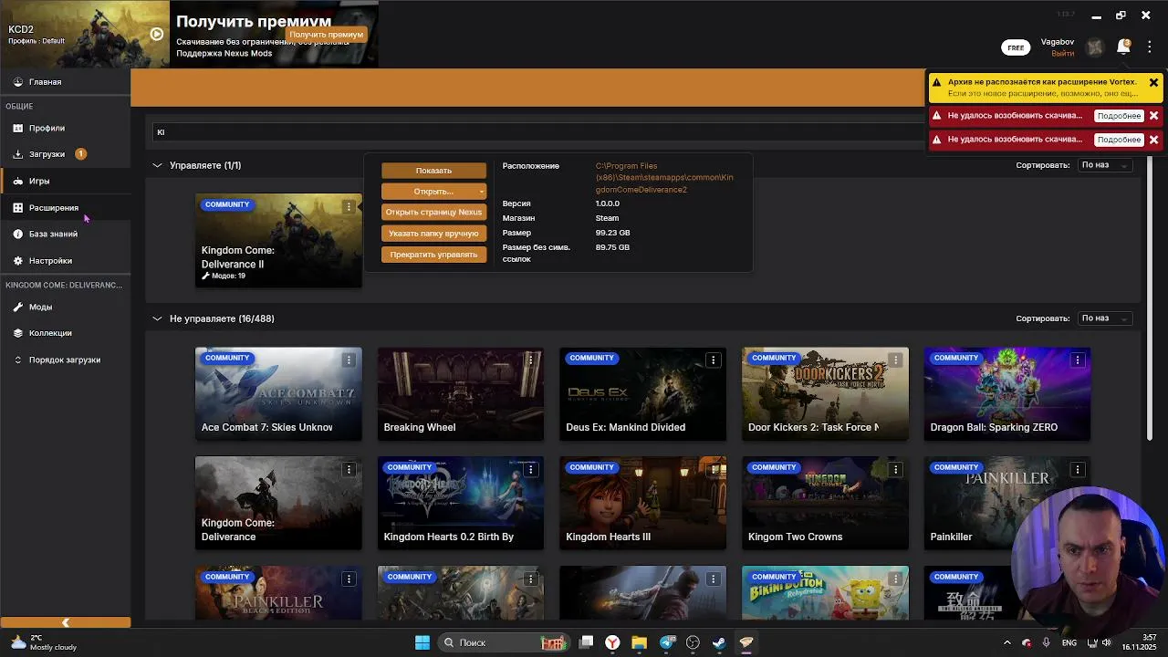Click Открыть страницу Nexus button
The height and width of the screenshot is (657, 1168).
click(x=433, y=213)
